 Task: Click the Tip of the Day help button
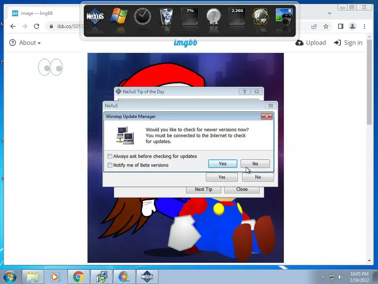click(244, 92)
